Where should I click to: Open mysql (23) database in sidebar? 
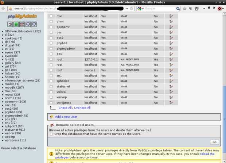(x=12, y=94)
